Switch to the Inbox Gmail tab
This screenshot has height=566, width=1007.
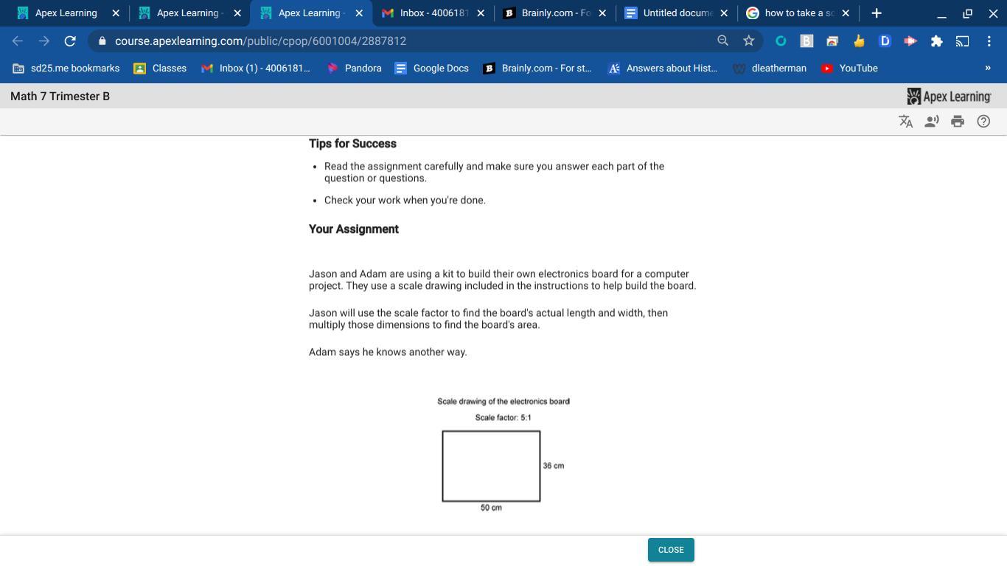pos(434,13)
